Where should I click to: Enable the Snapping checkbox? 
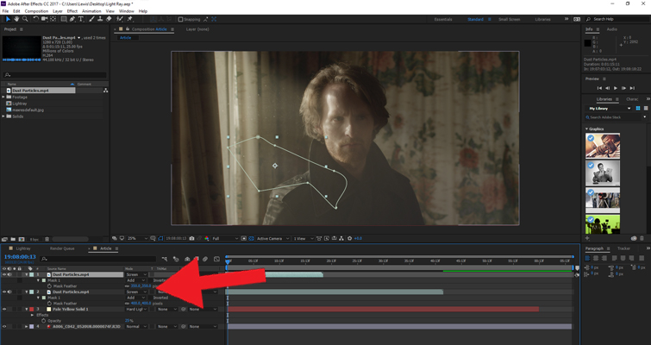click(x=181, y=18)
